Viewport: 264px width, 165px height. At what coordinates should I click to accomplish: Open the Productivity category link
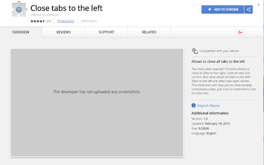[x=66, y=21]
